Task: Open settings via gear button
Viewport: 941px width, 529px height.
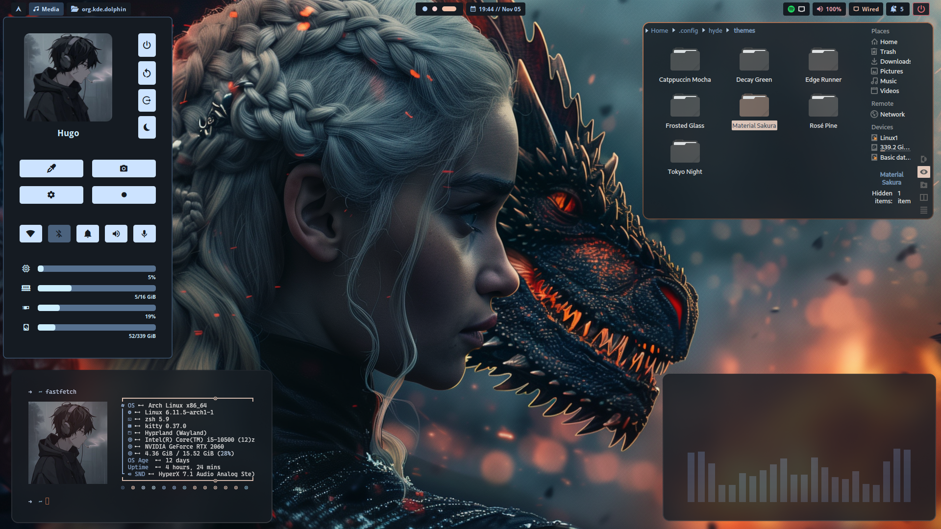Action: (x=51, y=195)
